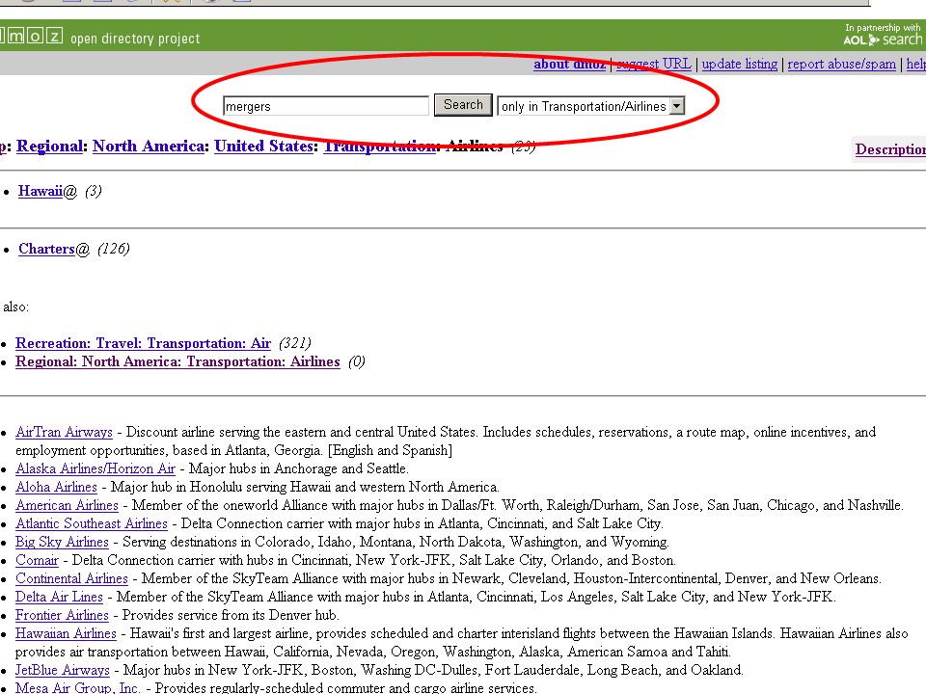
Task: Click the '(126)' count beside Charters
Action: 114,249
